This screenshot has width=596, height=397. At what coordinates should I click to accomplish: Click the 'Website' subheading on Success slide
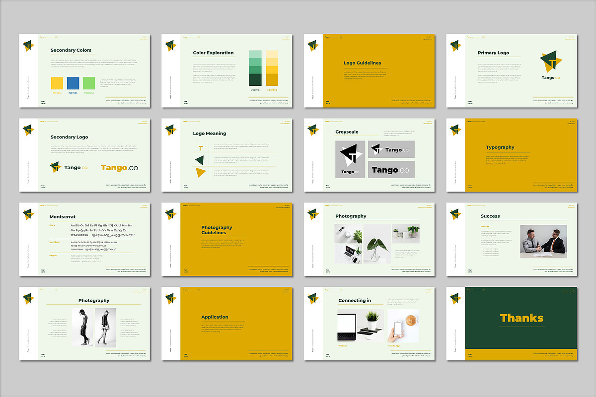click(x=485, y=227)
